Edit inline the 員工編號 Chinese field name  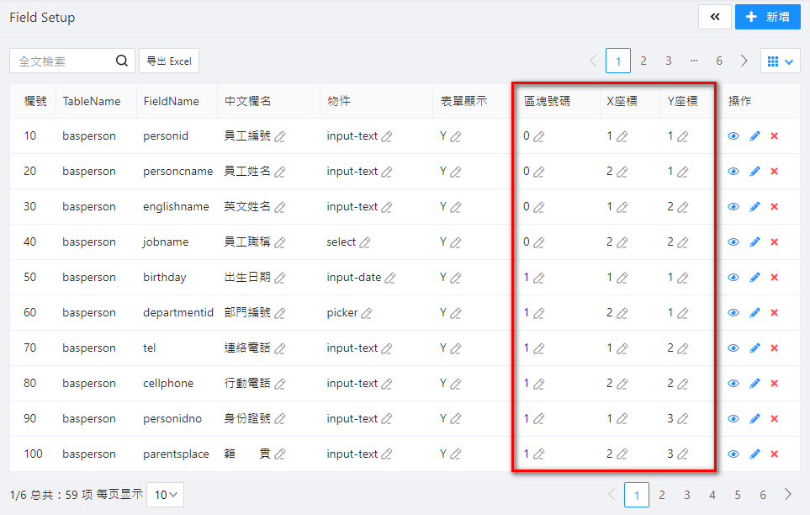click(280, 136)
